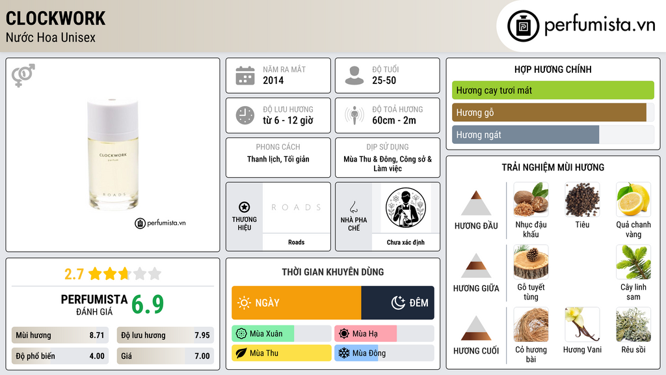Click the sun icon for Mùa Hạ
The image size is (666, 375).
pos(344,334)
